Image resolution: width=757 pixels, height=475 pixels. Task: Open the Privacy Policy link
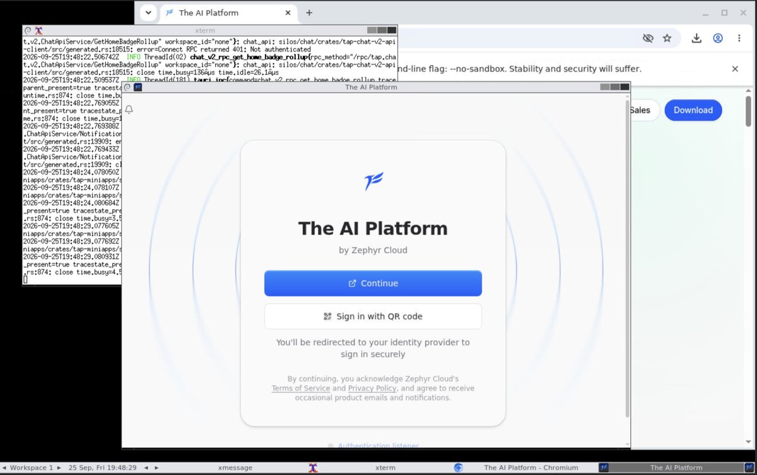[x=373, y=388]
